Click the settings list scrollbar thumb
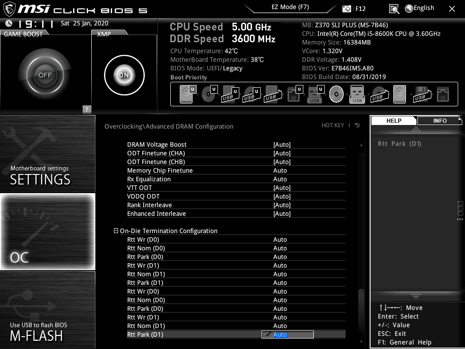Image resolution: width=465 pixels, height=349 pixels. (361, 309)
